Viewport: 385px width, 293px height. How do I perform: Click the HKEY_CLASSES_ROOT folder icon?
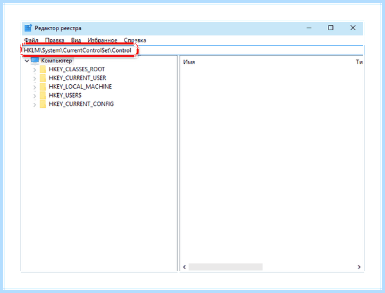point(43,69)
